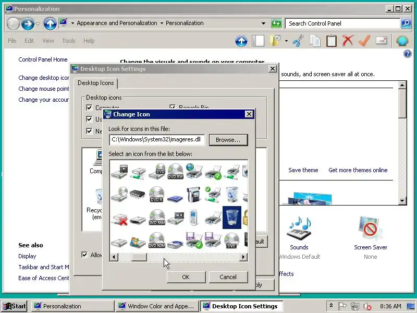Switch to Personalization taskbar button

pyautogui.click(x=72, y=306)
